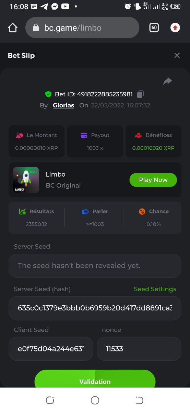190x413 pixels.
Task: Select the Client Seed field
Action: (51, 349)
